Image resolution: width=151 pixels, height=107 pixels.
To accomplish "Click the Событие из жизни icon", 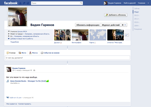I will tap(42, 53).
